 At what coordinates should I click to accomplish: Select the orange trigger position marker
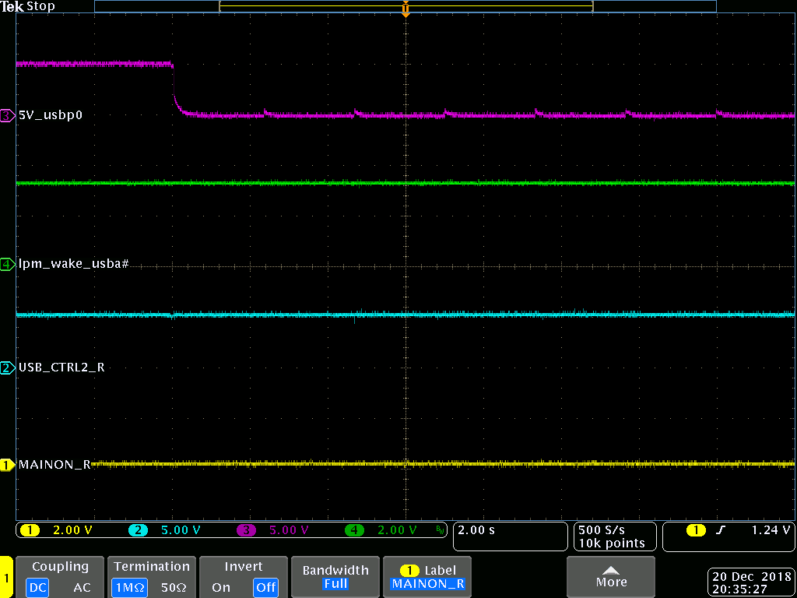click(x=406, y=9)
